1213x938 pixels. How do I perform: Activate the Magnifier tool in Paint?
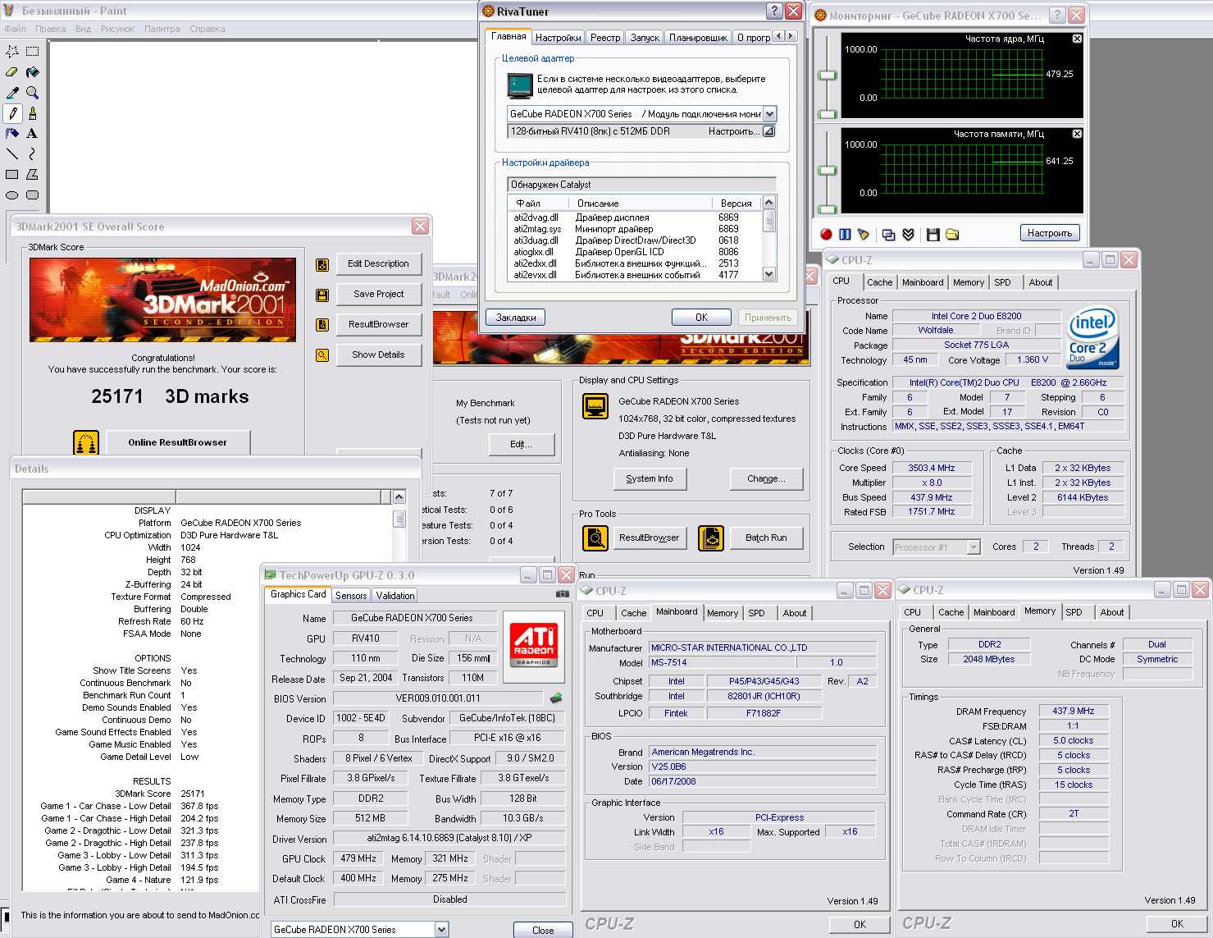33,93
